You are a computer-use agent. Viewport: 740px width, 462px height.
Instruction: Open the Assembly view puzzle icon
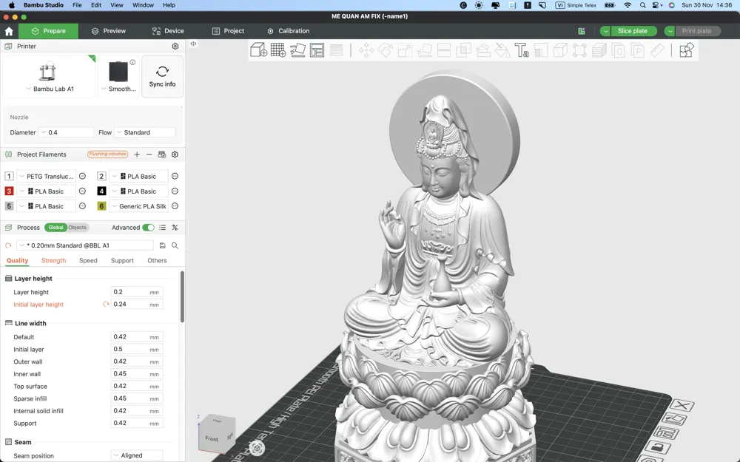[686, 50]
